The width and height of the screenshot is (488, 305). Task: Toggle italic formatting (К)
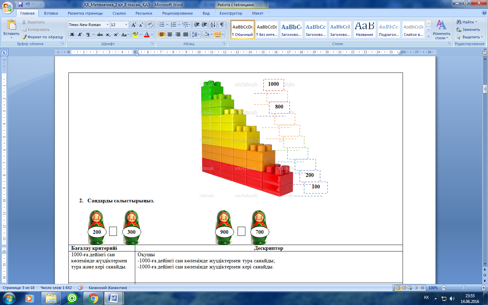80,35
